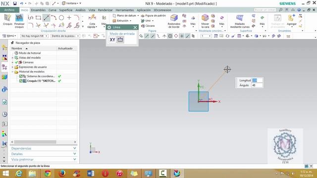317x178 pixels.
Task: Click Finalizar croquis checkered flag
Action: pos(19,21)
